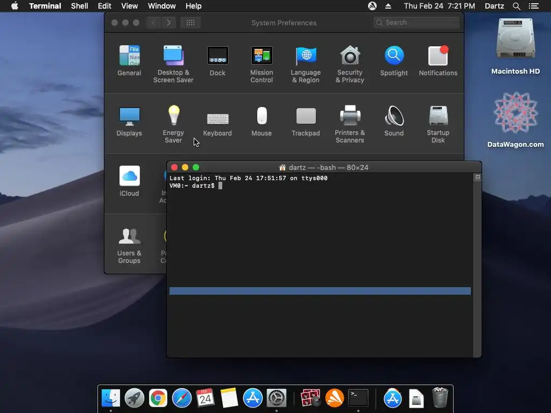This screenshot has width=551, height=413.
Task: Open Security & Privacy preferences
Action: pyautogui.click(x=350, y=64)
